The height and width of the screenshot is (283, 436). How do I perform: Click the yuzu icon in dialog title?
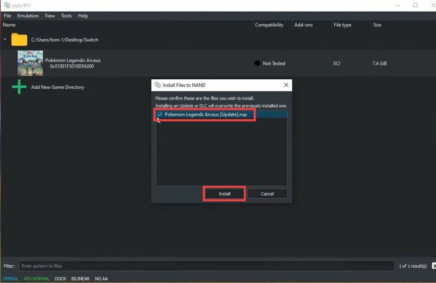coord(158,85)
